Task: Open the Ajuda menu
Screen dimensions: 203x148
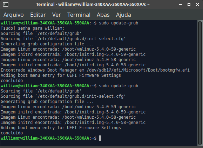Action: coord(123,15)
